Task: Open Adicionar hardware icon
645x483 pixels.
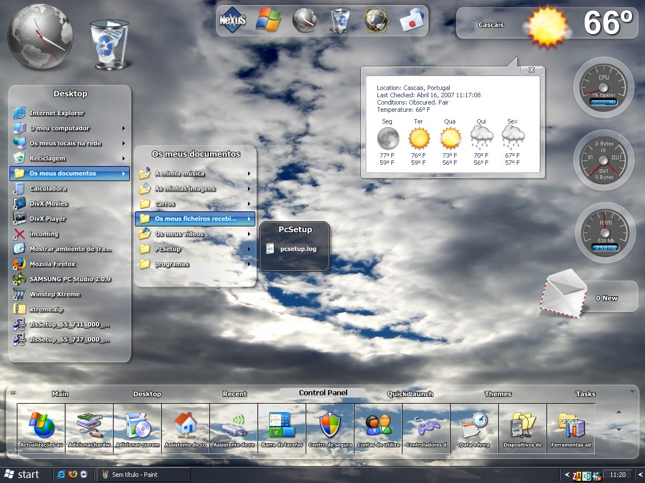Action: (x=90, y=428)
